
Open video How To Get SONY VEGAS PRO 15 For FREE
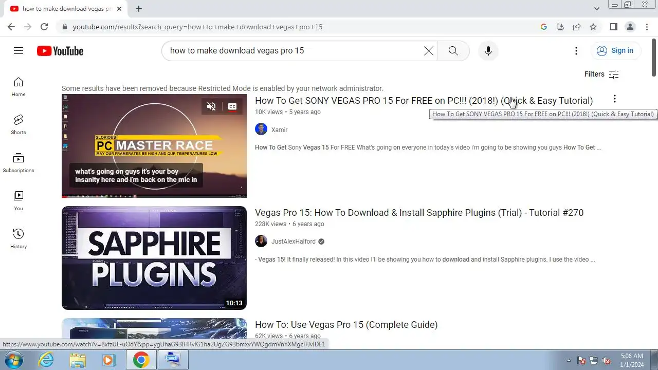pos(424,100)
